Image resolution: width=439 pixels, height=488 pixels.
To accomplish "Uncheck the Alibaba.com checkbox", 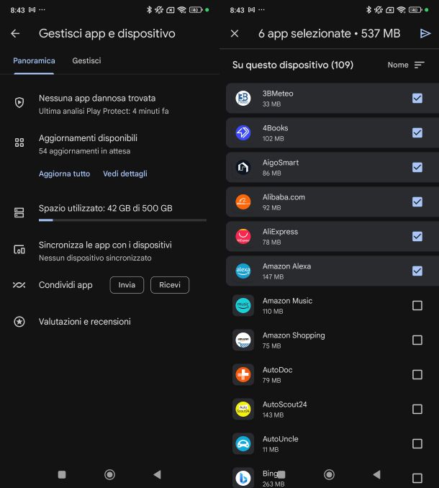I will click(417, 202).
